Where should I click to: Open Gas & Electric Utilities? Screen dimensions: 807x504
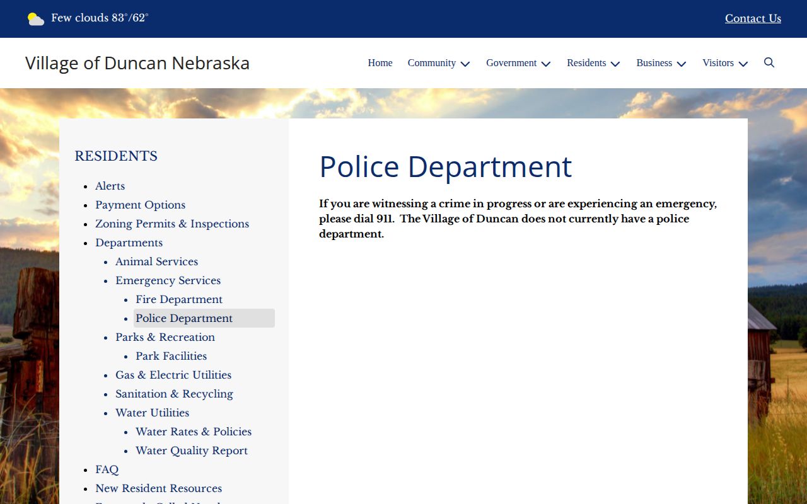click(173, 375)
